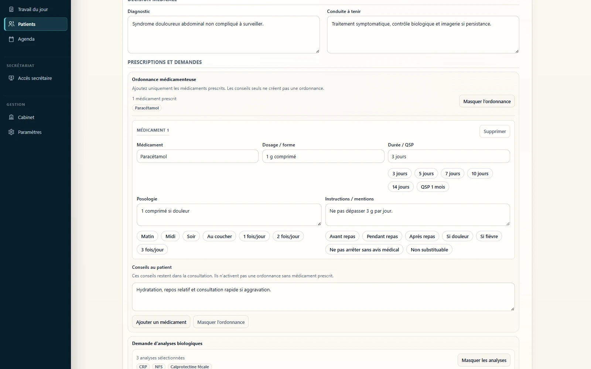The image size is (591, 369).
Task: Add Ne pas arrêter sans avis médical
Action: coord(364,250)
